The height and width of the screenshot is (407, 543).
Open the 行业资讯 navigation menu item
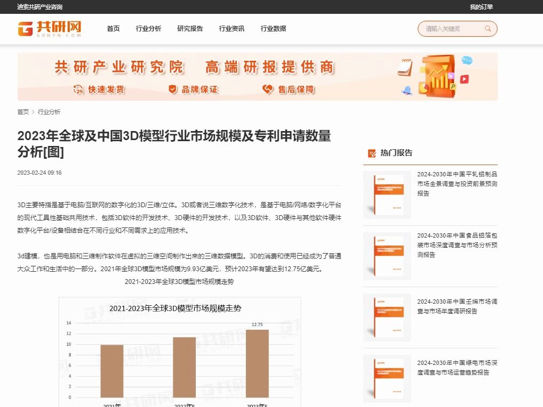coord(231,29)
